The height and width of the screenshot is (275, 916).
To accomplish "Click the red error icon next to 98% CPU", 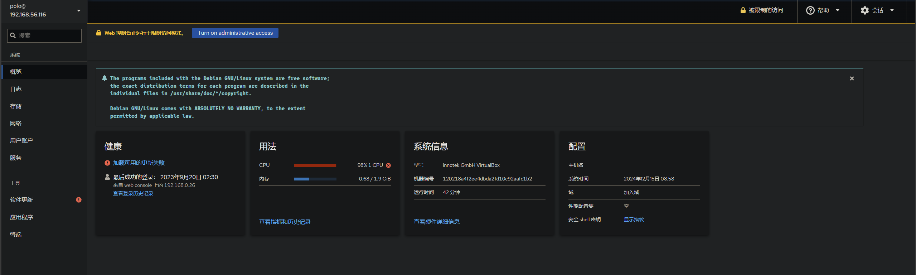I will coord(388,165).
